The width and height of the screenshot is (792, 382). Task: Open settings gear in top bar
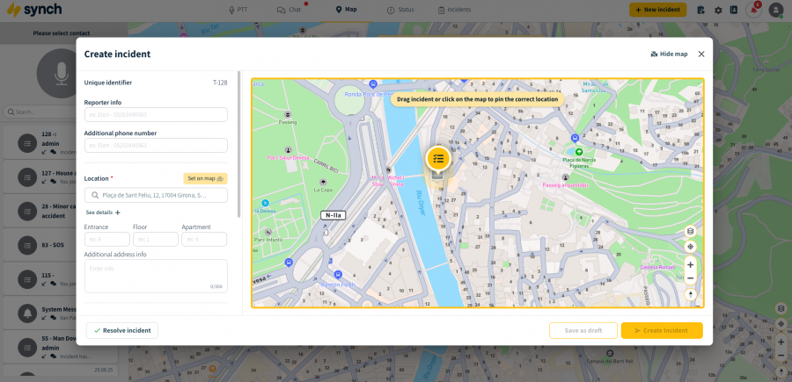[718, 10]
